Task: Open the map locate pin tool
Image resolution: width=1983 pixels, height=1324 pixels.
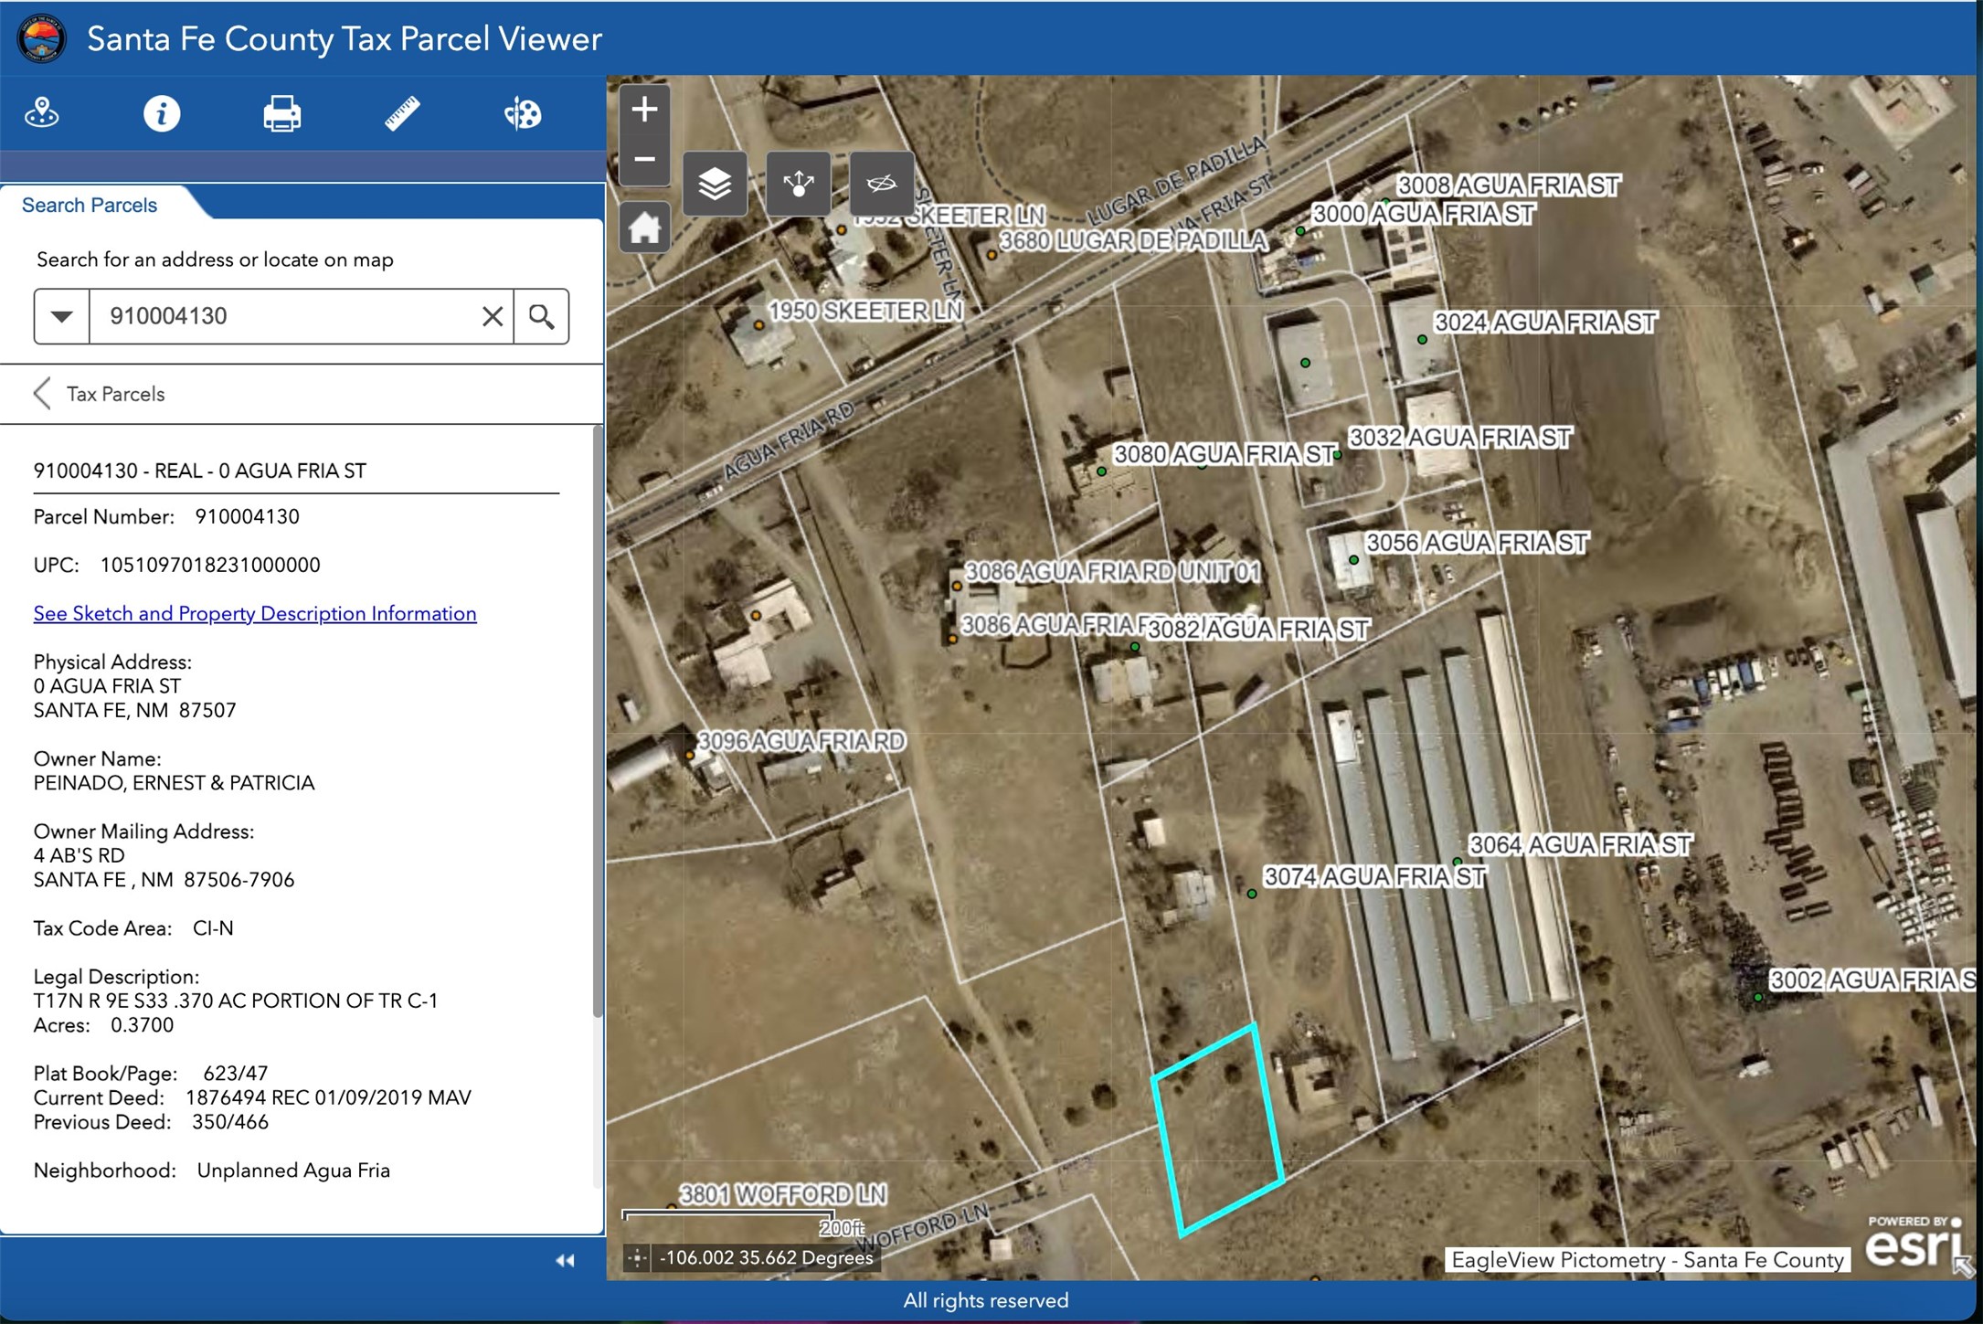Action: coord(42,113)
